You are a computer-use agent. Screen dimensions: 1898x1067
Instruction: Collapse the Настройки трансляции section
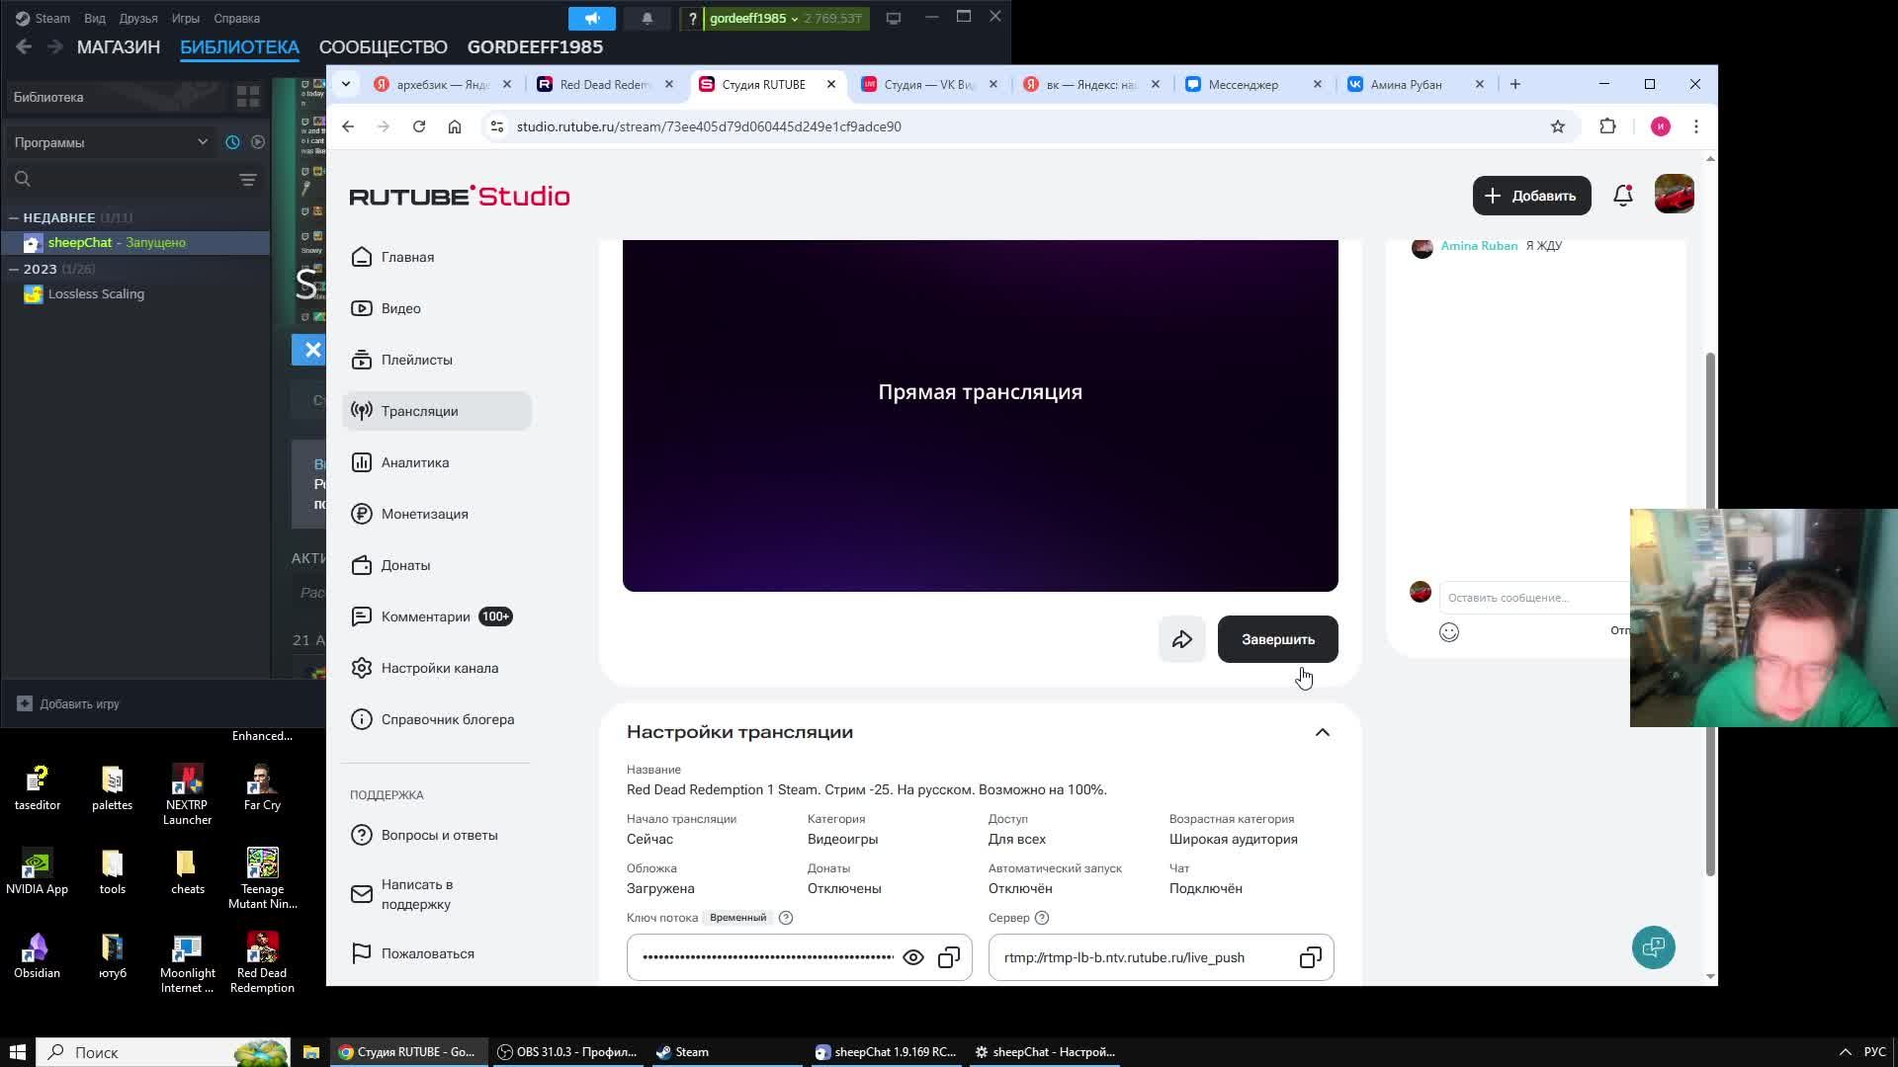pos(1322,732)
